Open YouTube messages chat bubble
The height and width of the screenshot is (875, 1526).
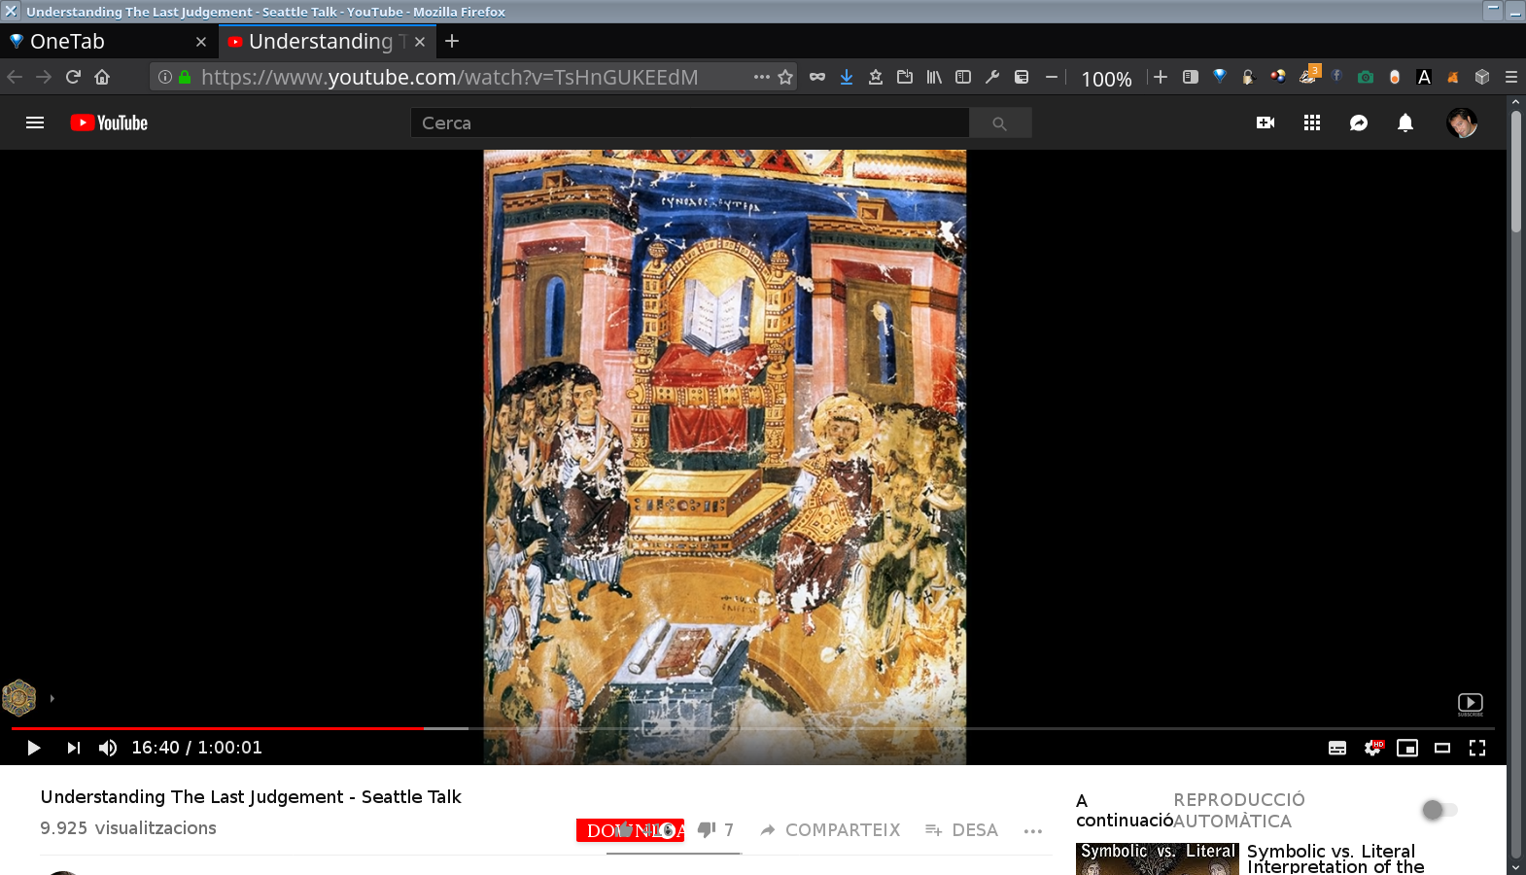tap(1359, 122)
